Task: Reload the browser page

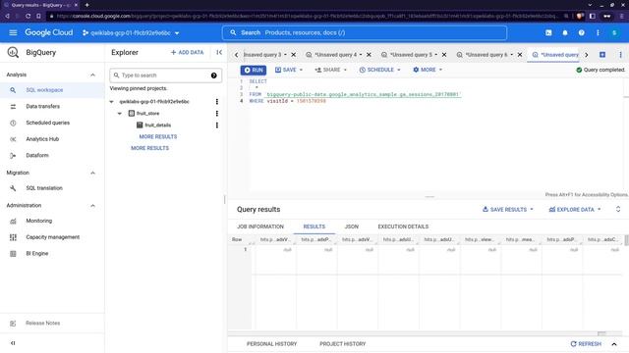Action: click(28, 16)
